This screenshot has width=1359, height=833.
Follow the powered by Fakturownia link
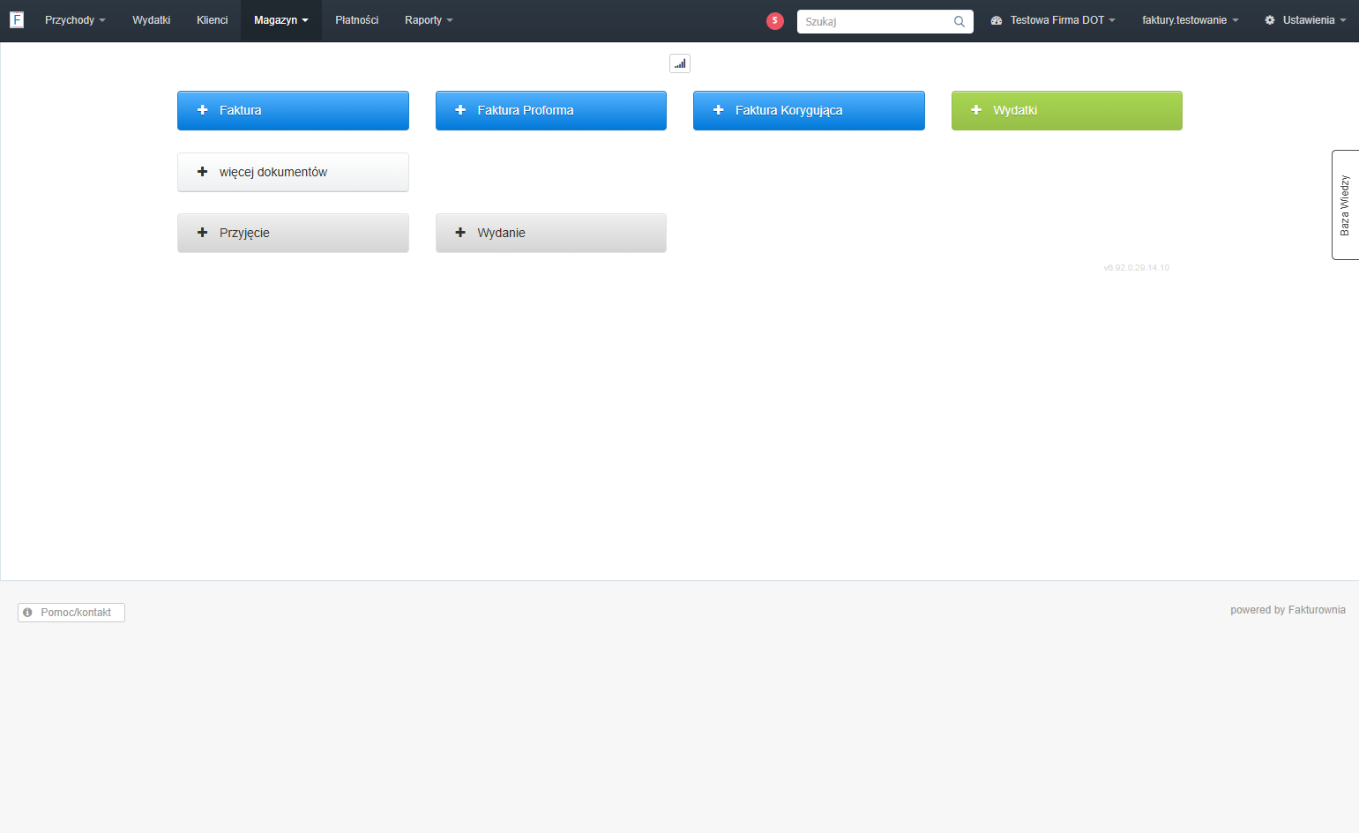coord(1288,610)
